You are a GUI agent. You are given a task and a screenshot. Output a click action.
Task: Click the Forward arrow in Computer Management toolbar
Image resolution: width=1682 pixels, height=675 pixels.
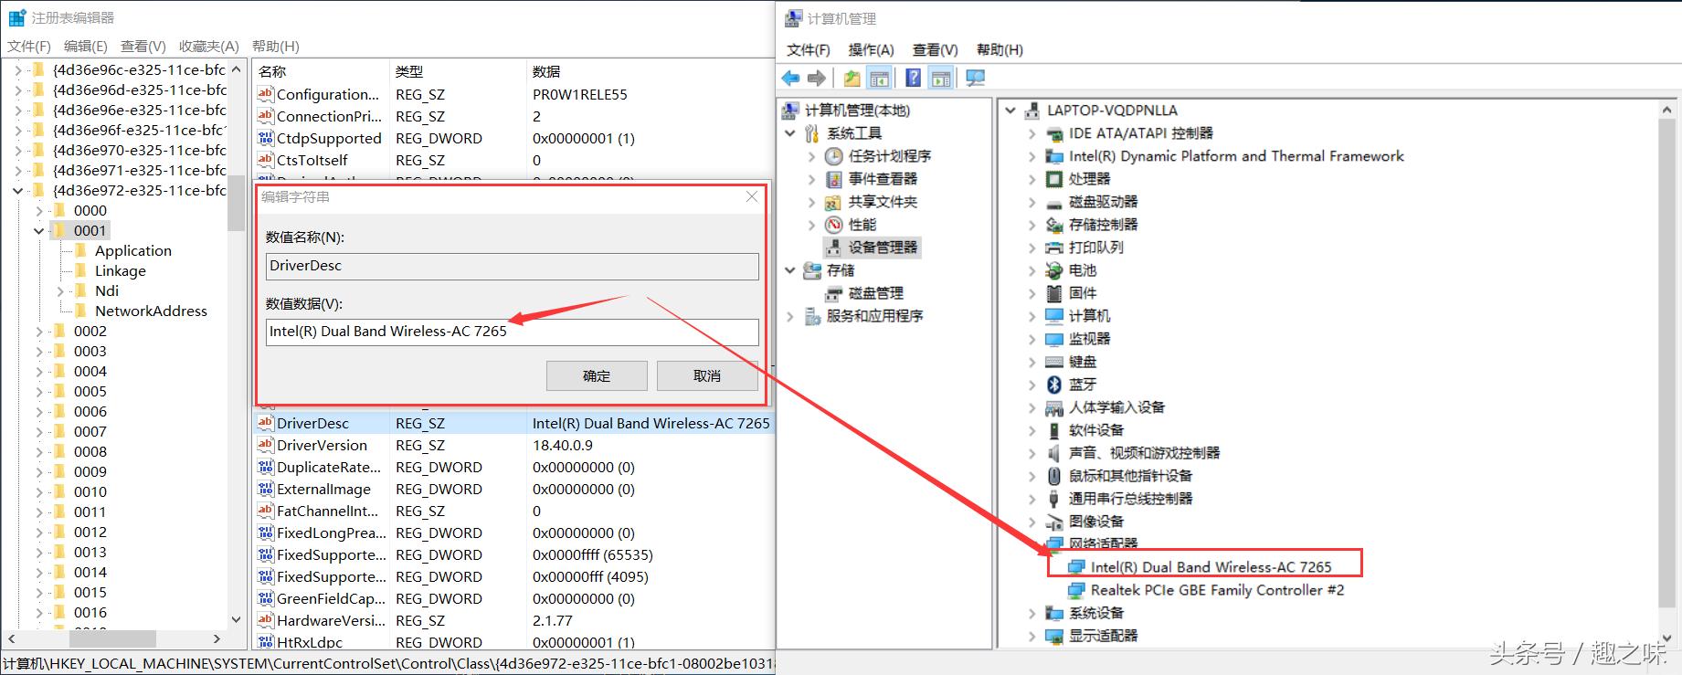pos(817,79)
